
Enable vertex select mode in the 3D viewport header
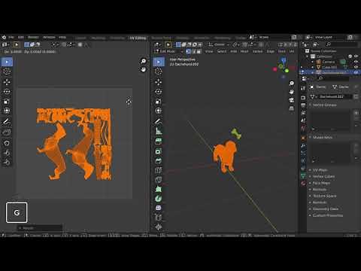click(x=189, y=51)
